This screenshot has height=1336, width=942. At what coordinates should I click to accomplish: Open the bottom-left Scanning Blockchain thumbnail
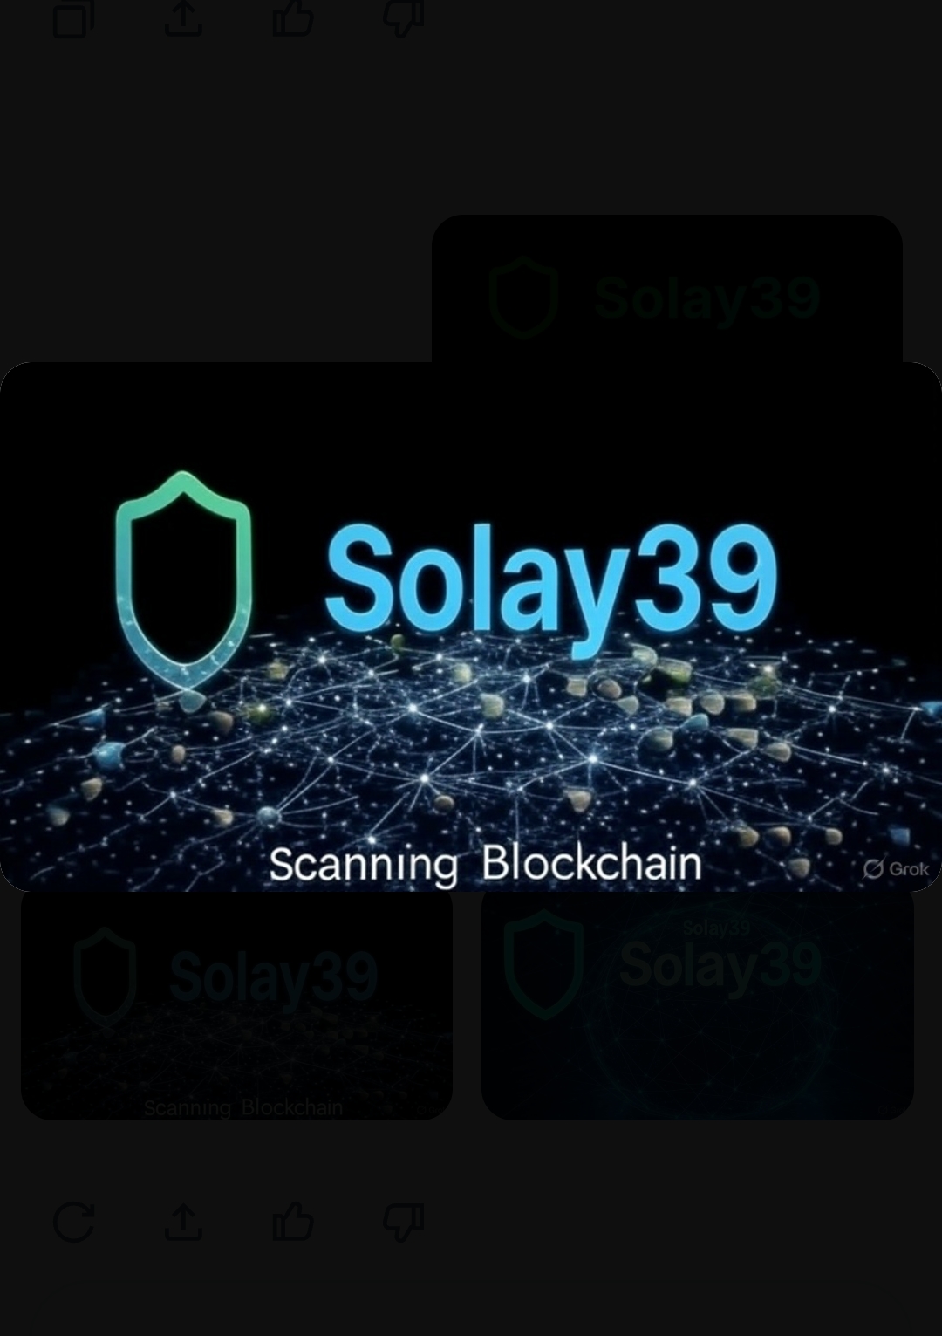236,1005
